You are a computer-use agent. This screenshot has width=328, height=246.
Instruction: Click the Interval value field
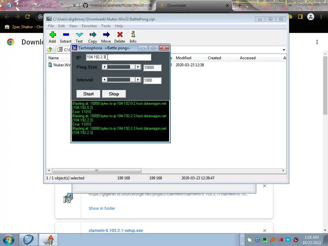(152, 80)
